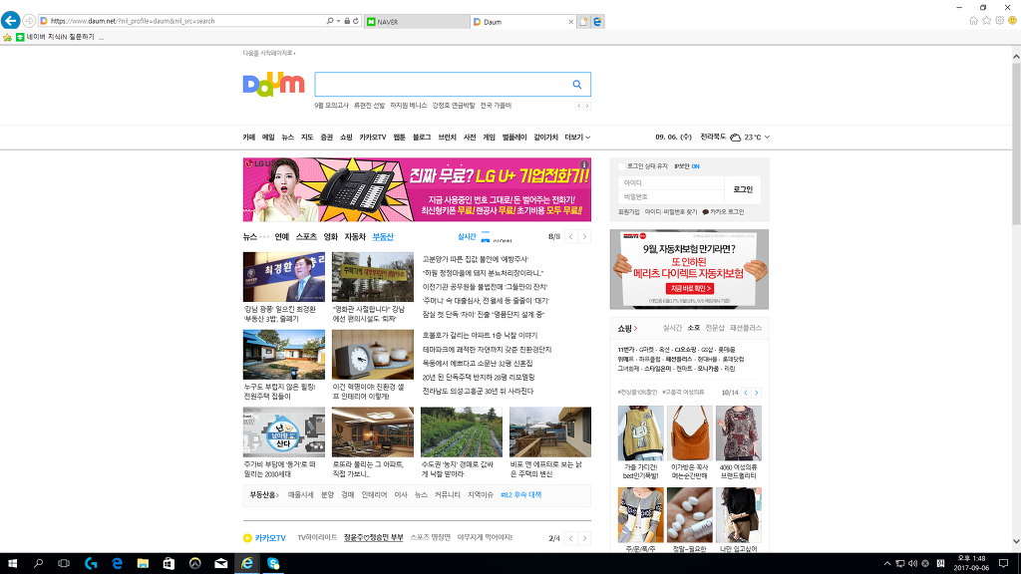The image size is (1021, 574).
Task: Open the Mail app from the taskbar
Action: [x=220, y=564]
